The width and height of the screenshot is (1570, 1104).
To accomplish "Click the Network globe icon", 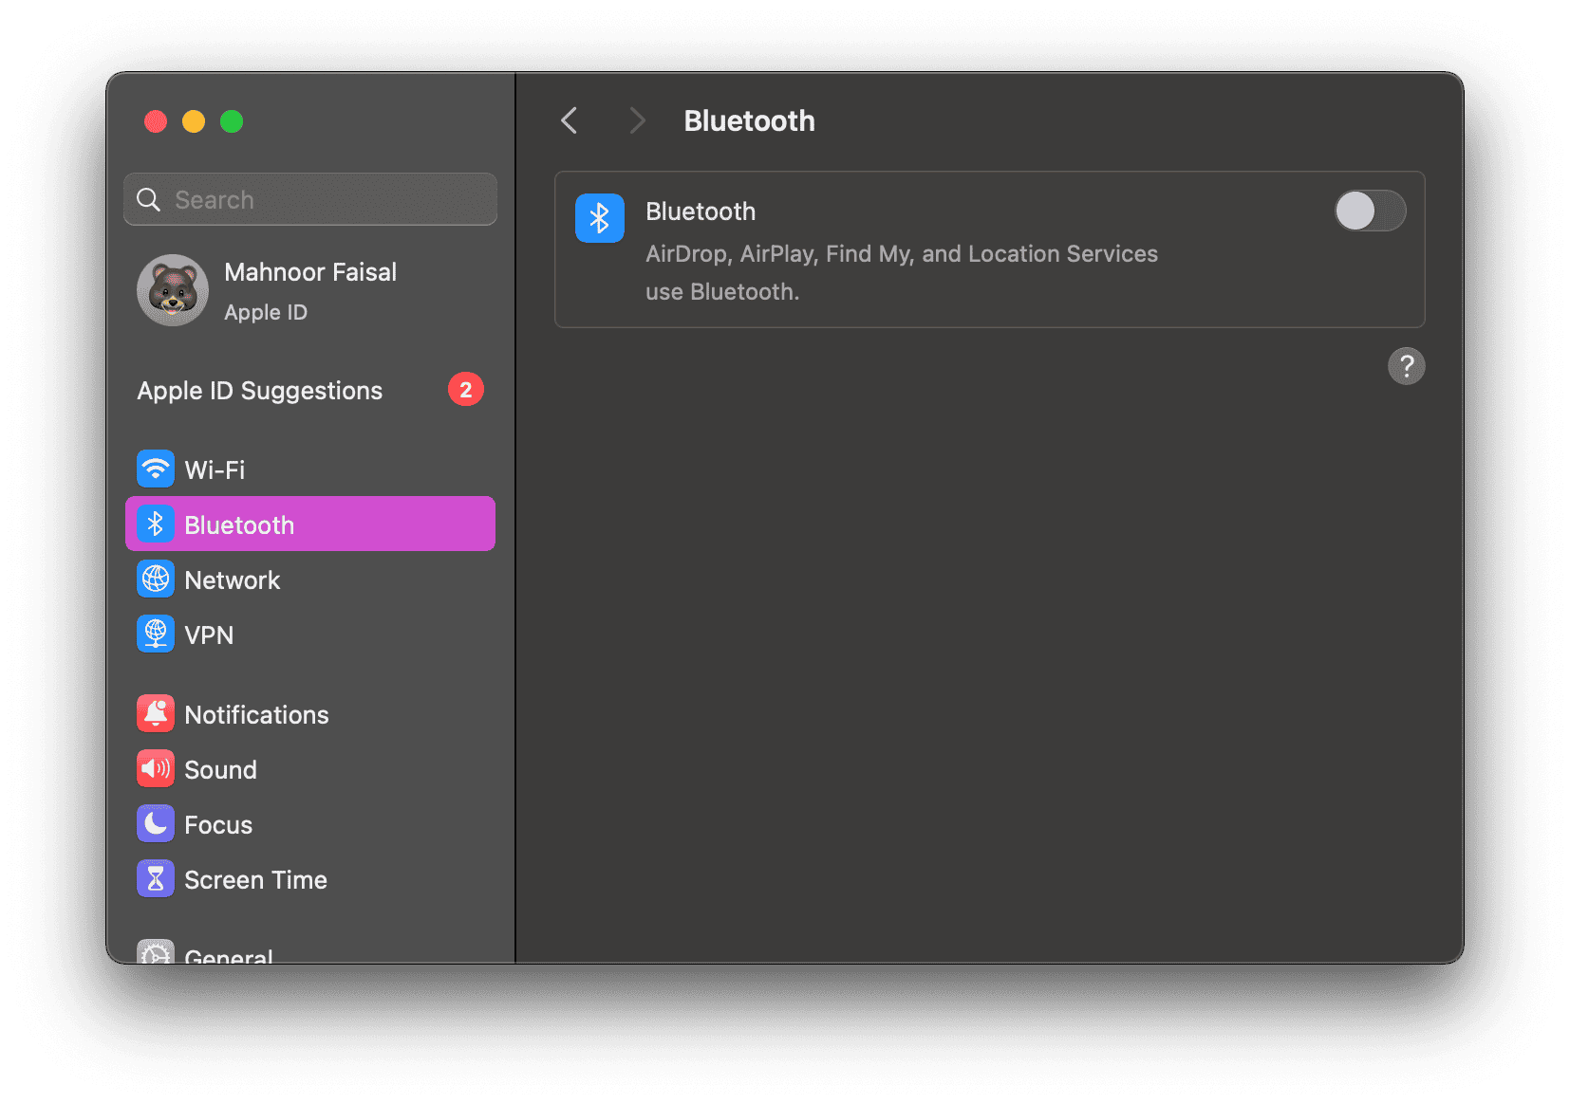I will coord(156,580).
